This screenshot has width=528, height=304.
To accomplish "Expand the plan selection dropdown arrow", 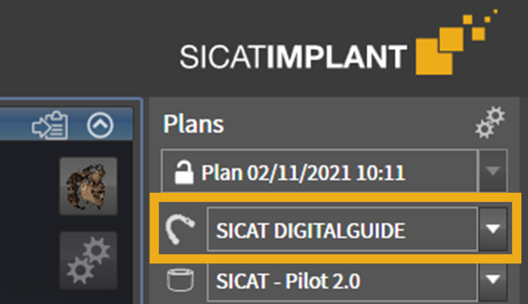I will pos(493,172).
